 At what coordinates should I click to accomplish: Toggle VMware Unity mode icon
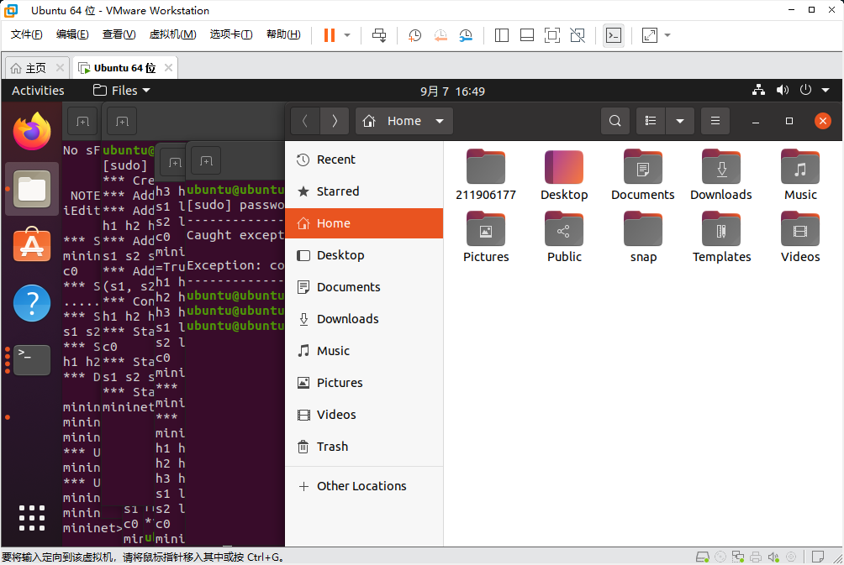pos(578,35)
